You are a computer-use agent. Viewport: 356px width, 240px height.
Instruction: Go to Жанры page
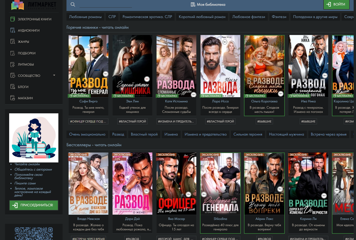tap(24, 42)
